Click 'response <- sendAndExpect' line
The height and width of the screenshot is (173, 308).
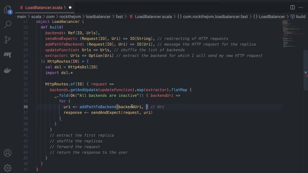tap(108, 112)
